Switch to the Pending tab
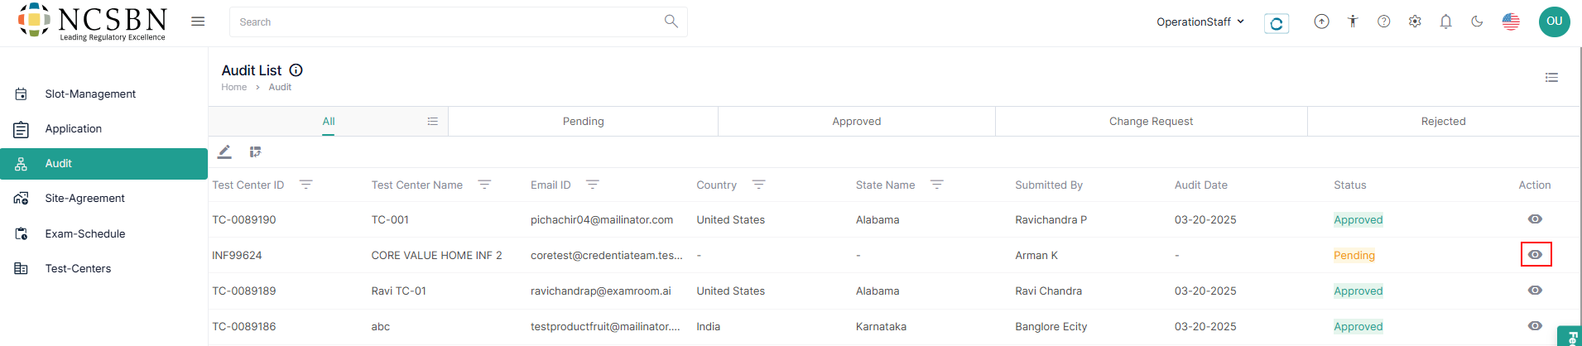The image size is (1582, 346). (x=583, y=121)
